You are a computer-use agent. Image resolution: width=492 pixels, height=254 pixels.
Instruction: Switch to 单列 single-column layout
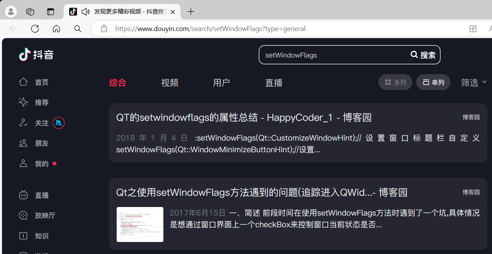[433, 82]
